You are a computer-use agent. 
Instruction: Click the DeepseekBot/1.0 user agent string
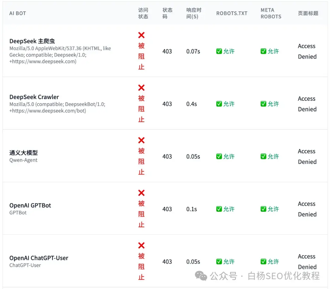point(57,107)
